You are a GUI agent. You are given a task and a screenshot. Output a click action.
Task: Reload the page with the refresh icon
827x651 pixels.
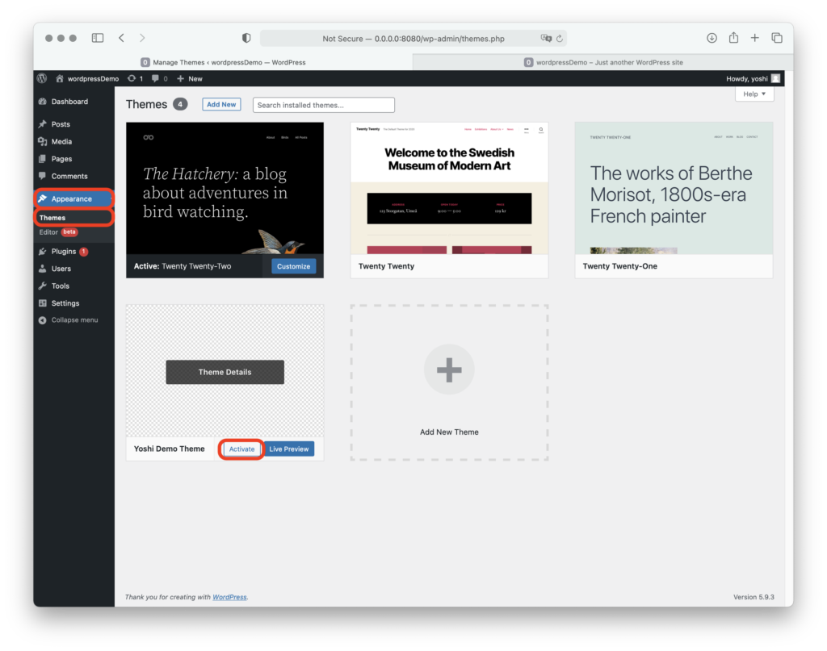[560, 38]
